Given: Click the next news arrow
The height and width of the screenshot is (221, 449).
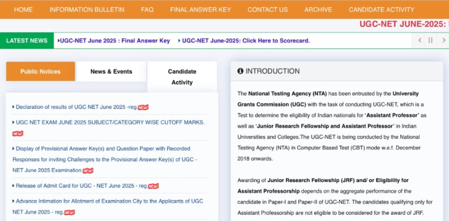Looking at the screenshot, I should [x=443, y=40].
